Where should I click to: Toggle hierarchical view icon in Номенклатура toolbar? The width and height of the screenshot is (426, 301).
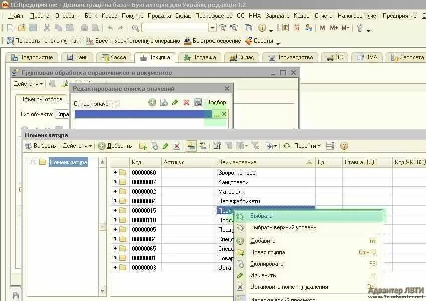[x=191, y=146]
